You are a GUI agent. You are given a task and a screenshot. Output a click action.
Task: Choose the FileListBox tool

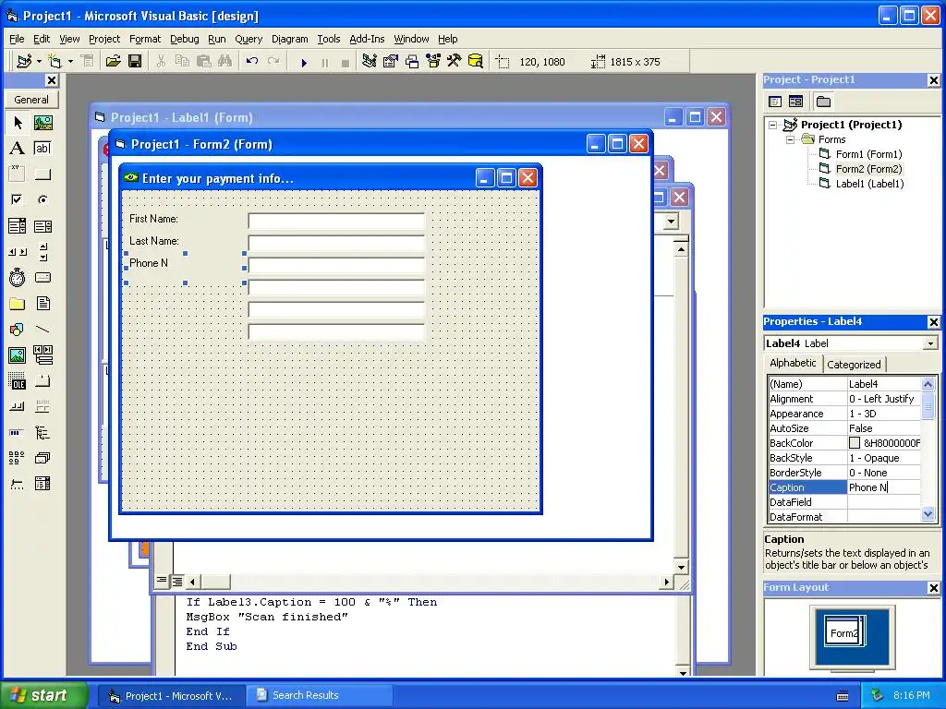[42, 303]
